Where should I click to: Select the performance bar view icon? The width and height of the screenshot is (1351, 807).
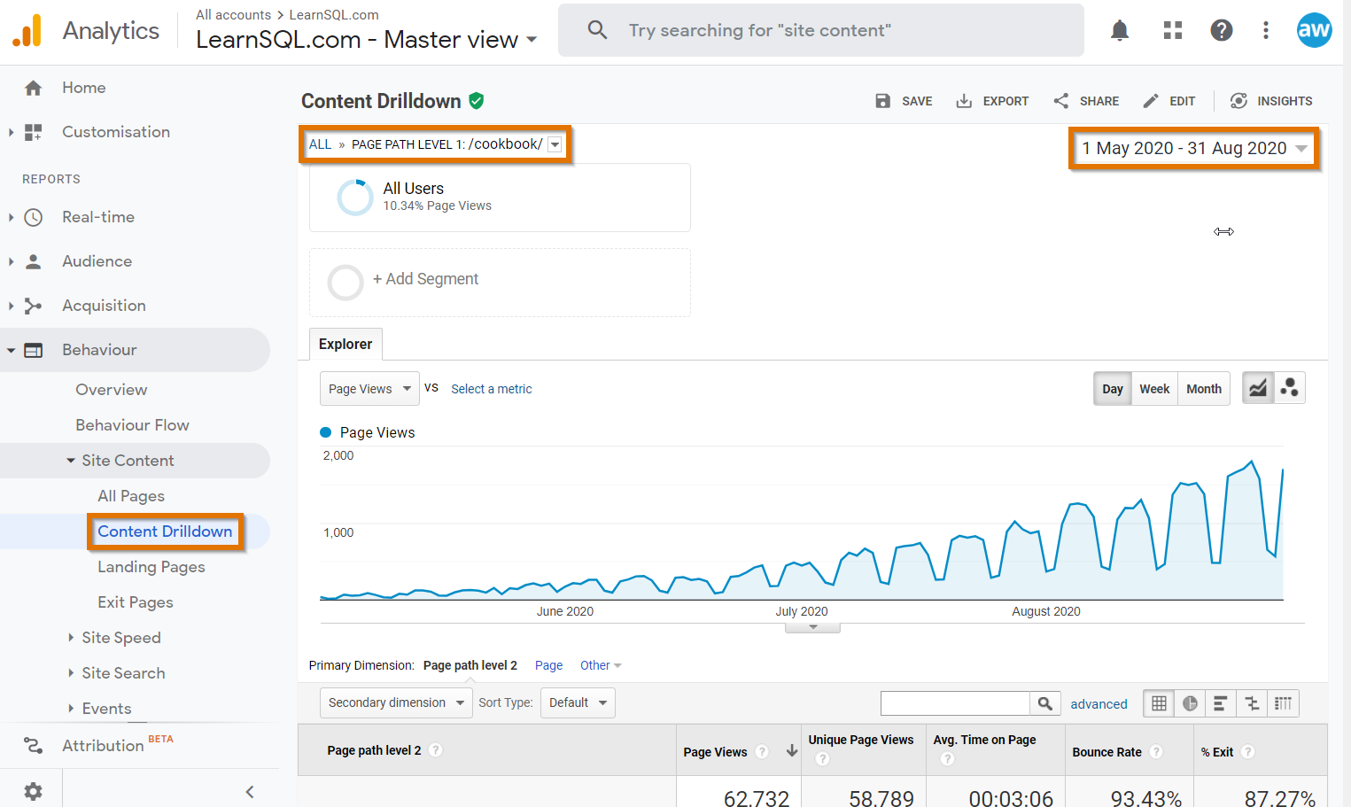[x=1220, y=703]
